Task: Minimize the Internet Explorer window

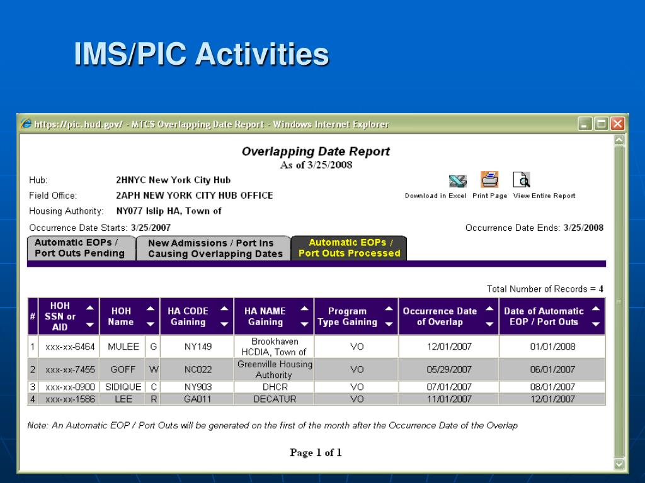Action: (585, 124)
